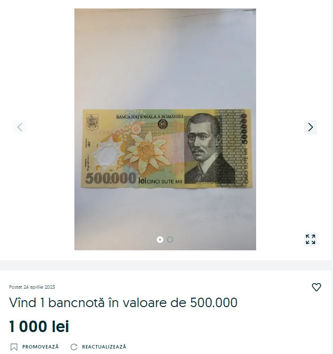Click the '1 000 lei' price
The image size is (333, 354).
pyautogui.click(x=39, y=327)
